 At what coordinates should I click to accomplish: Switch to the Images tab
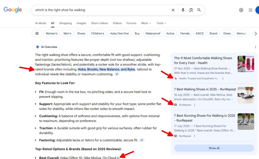(81, 23)
